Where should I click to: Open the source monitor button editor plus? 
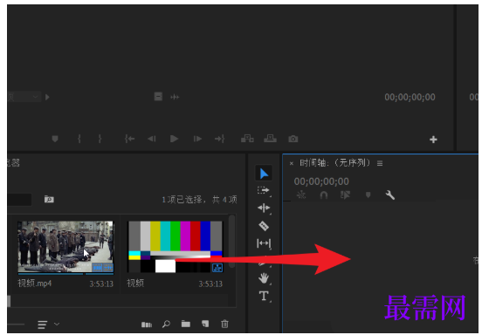(x=433, y=140)
